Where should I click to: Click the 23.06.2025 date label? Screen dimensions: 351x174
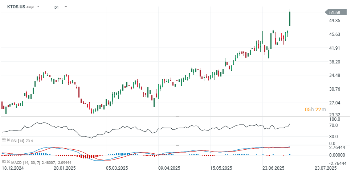[274, 168]
